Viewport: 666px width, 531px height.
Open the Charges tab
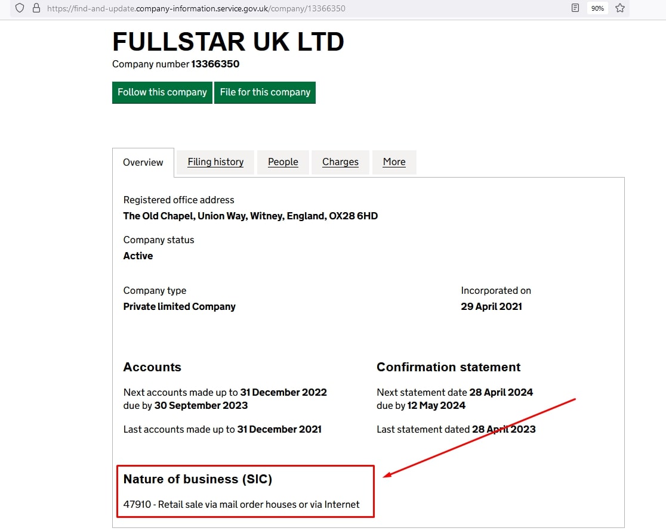click(x=340, y=162)
